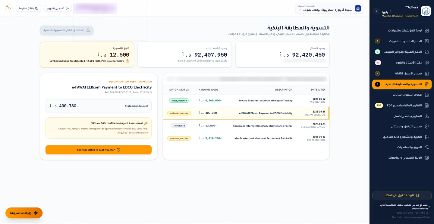Click the warning triangle icon in فارق التسوية card
The width and height of the screenshot is (434, 224).
pyautogui.click(x=127, y=61)
